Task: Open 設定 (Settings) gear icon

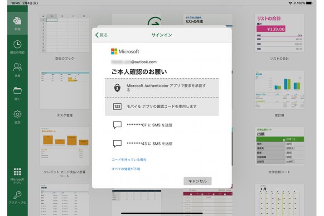Action: pos(17,115)
